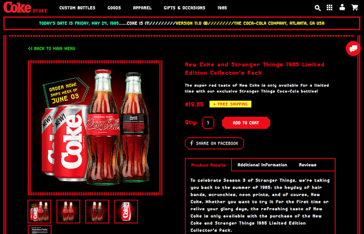The height and width of the screenshot is (234, 364).
Task: Click the Add to Cart button
Action: 246,123
